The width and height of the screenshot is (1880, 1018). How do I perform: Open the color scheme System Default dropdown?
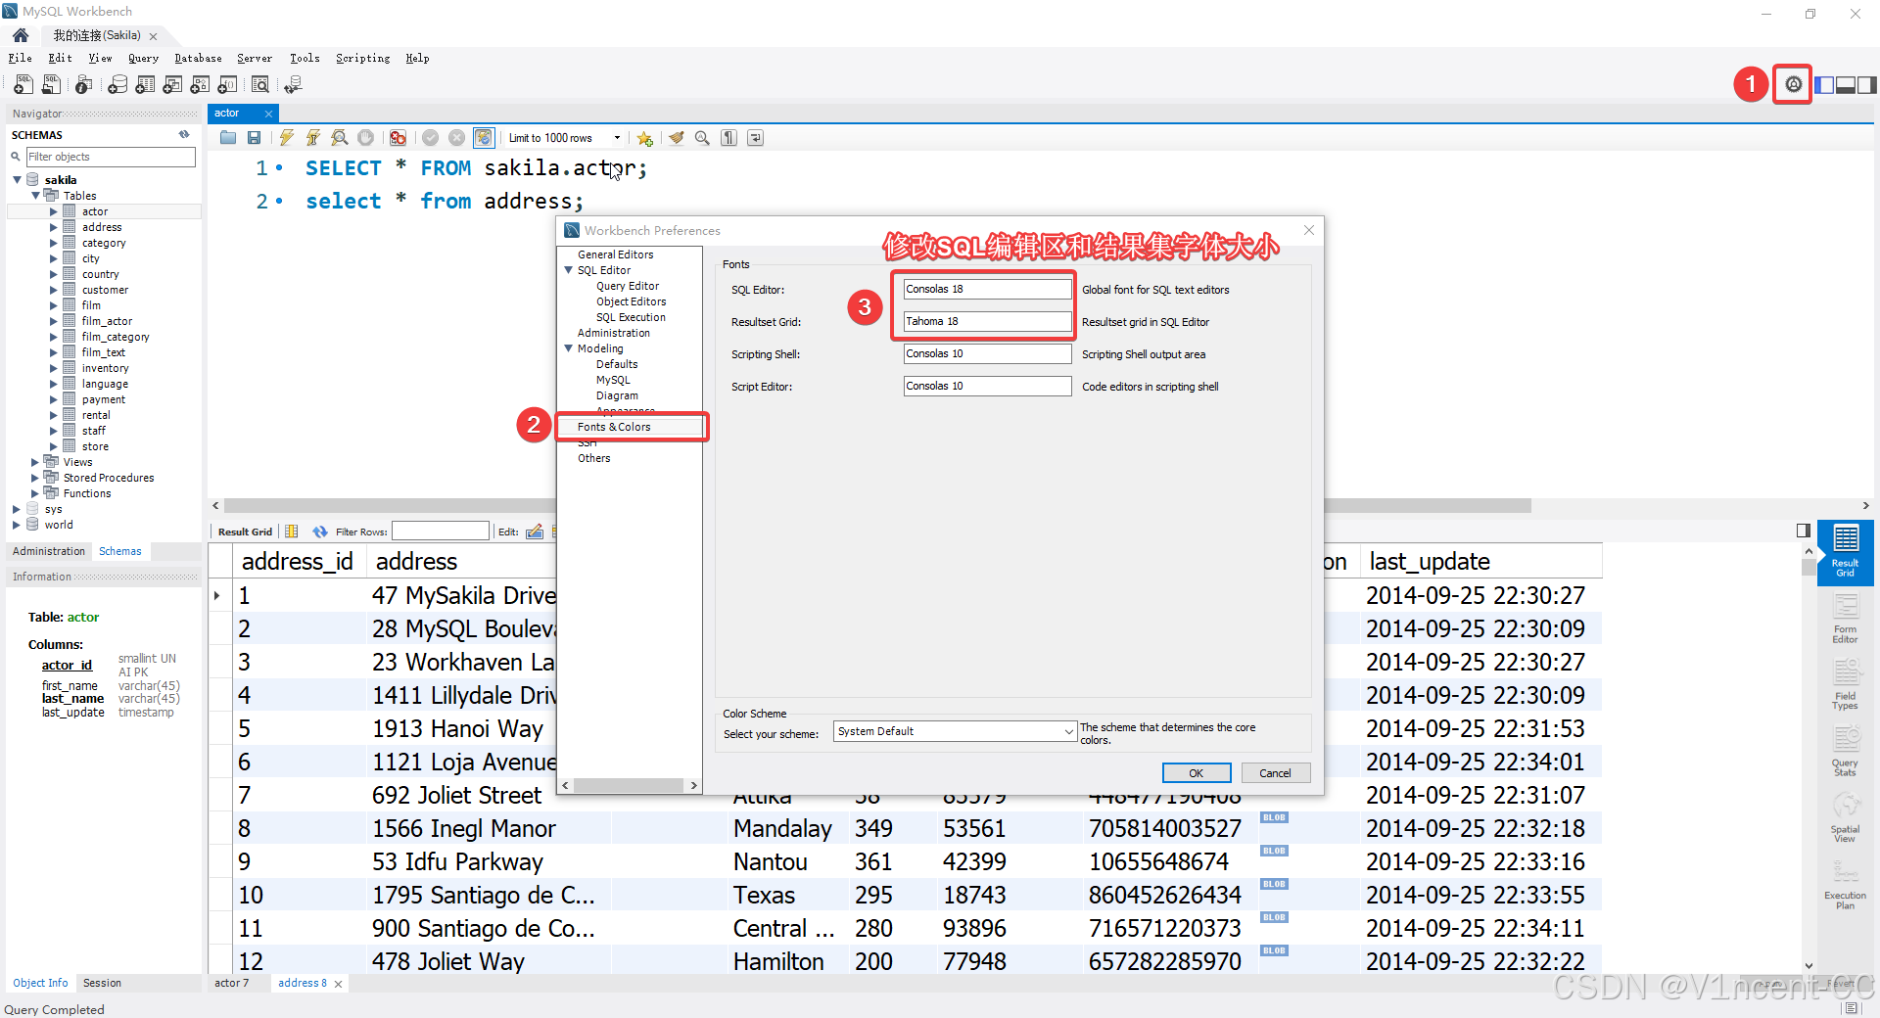tap(955, 731)
